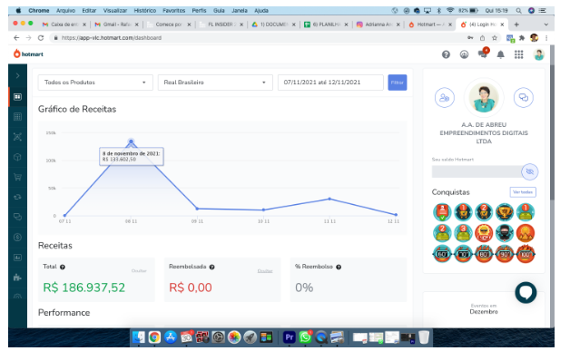Click the blue Filtrar button
Image resolution: width=570 pixels, height=351 pixels.
click(x=398, y=83)
